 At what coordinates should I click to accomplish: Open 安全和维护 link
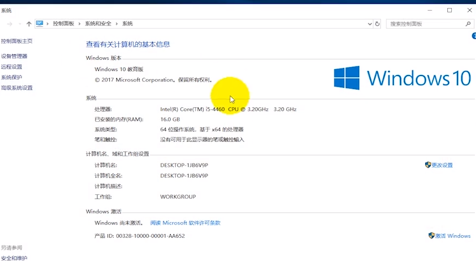(x=14, y=258)
